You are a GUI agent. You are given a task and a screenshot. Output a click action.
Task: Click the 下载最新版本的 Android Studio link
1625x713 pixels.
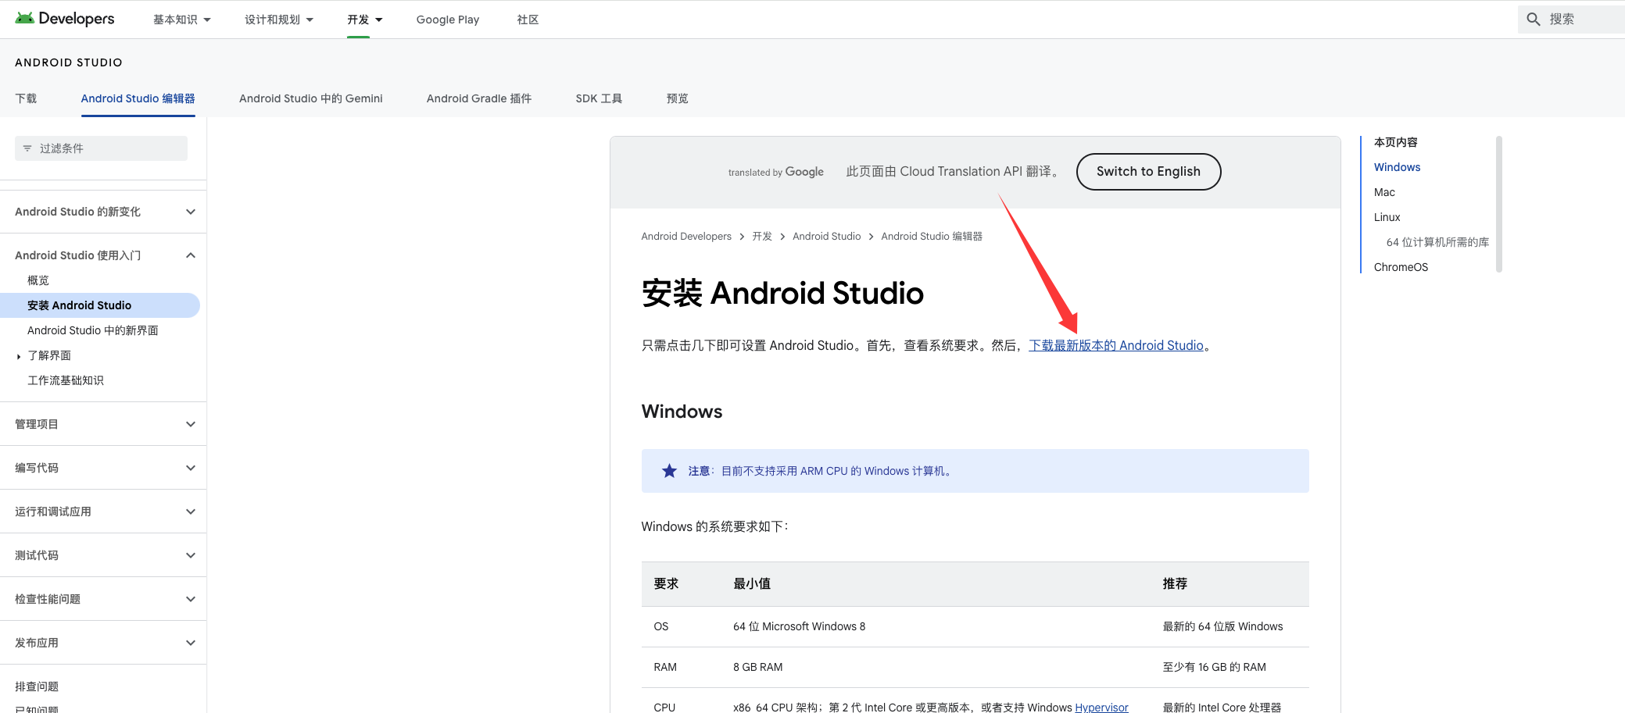click(1115, 345)
